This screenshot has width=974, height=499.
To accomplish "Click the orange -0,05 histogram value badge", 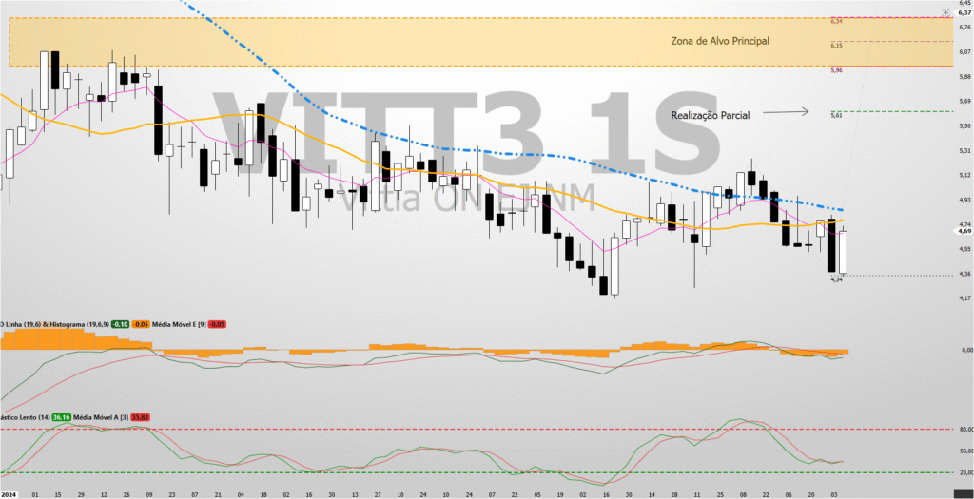I will 140,324.
